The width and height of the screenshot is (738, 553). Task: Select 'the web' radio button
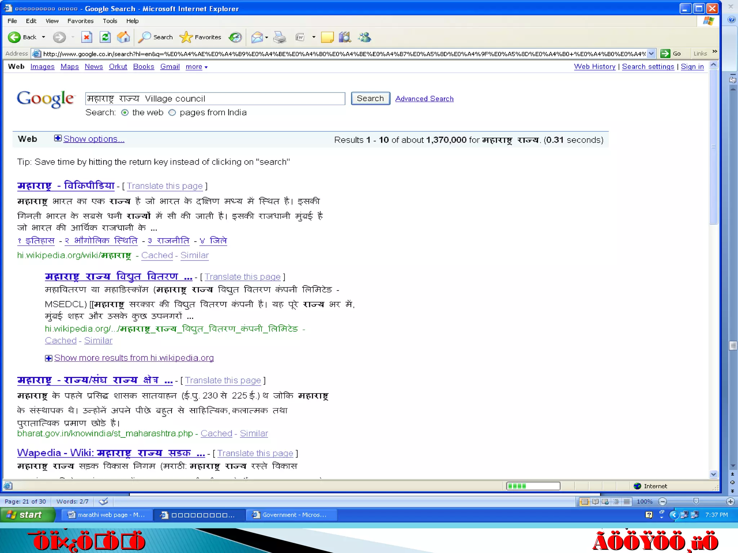(125, 113)
